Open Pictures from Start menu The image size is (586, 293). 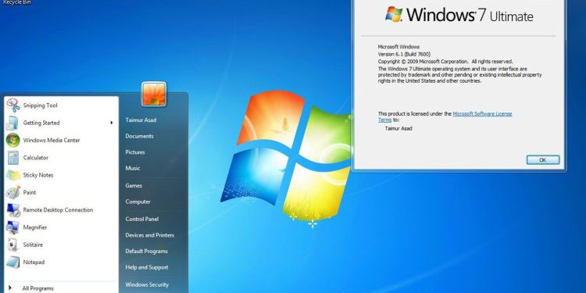(135, 152)
